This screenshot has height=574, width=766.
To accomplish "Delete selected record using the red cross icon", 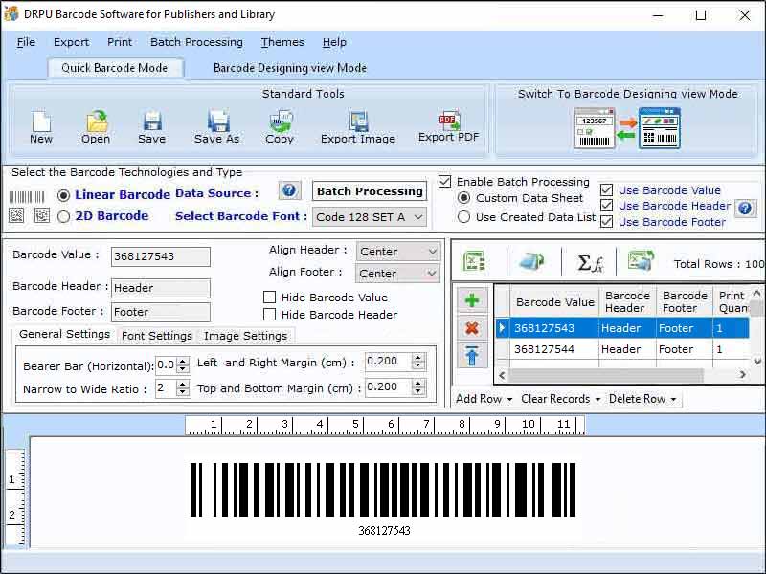I will pos(471,327).
